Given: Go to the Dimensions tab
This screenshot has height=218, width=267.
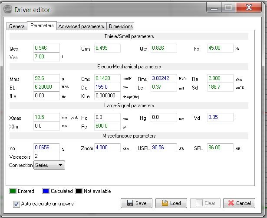Looking at the screenshot, I should [121, 26].
